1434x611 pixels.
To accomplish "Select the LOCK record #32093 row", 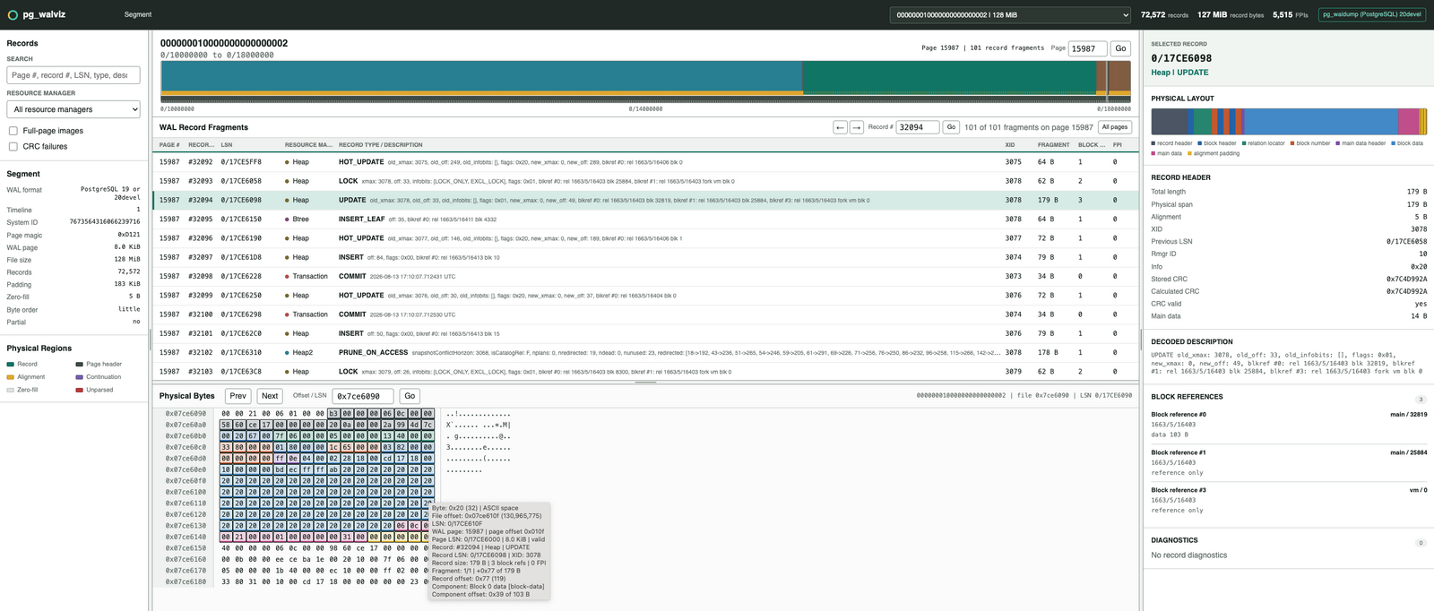I will pos(645,181).
